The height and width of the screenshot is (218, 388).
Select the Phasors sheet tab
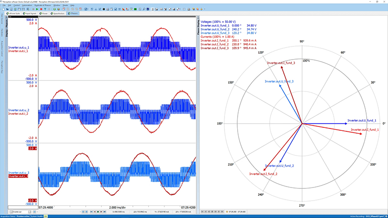coord(73,14)
